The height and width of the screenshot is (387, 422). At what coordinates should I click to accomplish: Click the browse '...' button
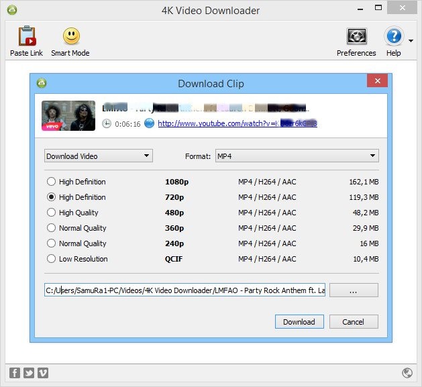tap(354, 290)
